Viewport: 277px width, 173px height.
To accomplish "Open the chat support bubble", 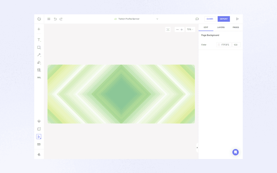I will (235, 152).
